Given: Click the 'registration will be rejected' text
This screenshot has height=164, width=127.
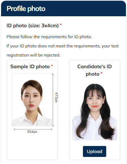Looking at the screenshot, I should tap(33, 55).
